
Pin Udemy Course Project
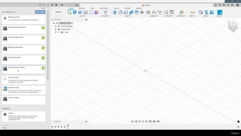coord(43,68)
